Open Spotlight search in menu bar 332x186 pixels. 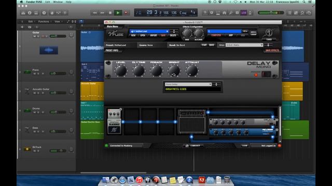[304, 2]
